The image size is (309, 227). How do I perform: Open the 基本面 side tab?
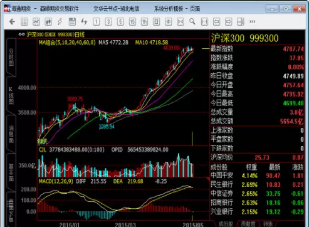click(11, 172)
